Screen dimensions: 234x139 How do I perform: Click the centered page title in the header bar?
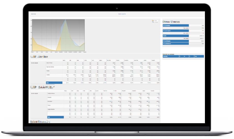pyautogui.click(x=122, y=14)
